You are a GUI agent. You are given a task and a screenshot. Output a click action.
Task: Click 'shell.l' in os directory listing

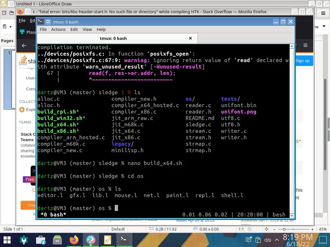[x=232, y=195]
